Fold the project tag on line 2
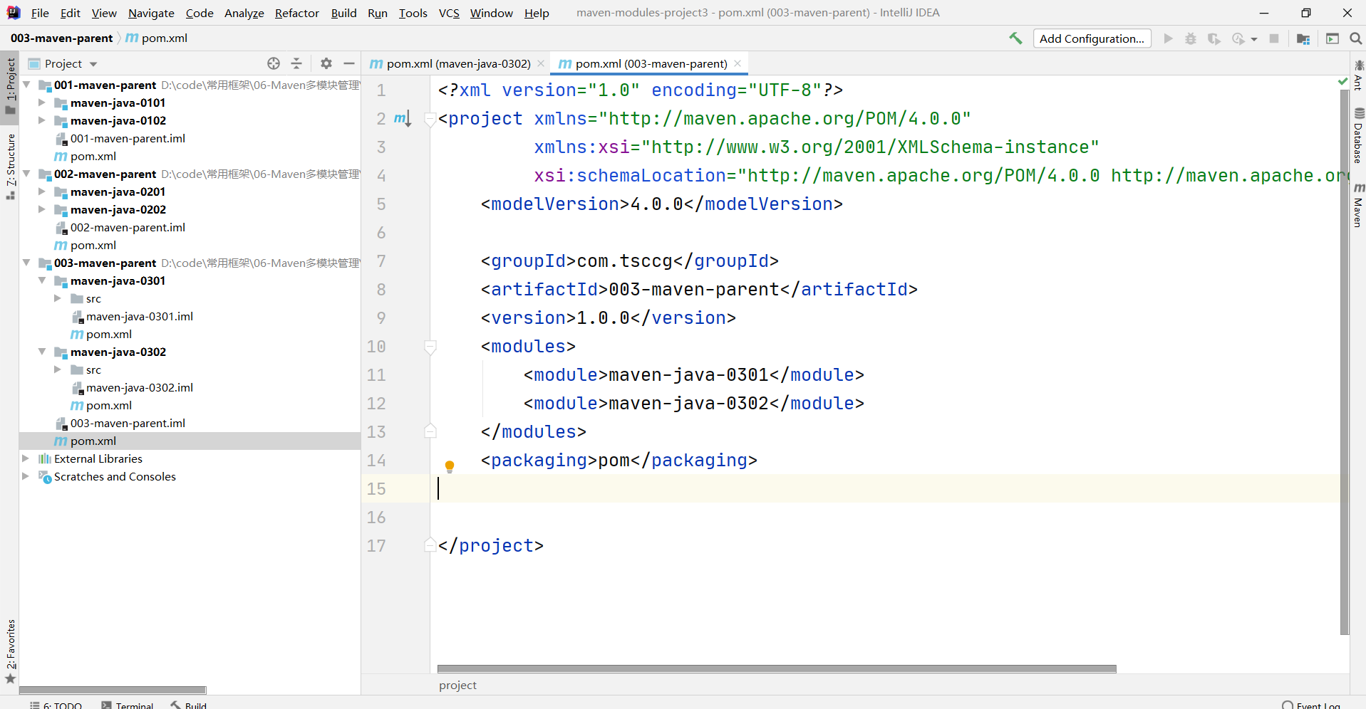 [430, 119]
